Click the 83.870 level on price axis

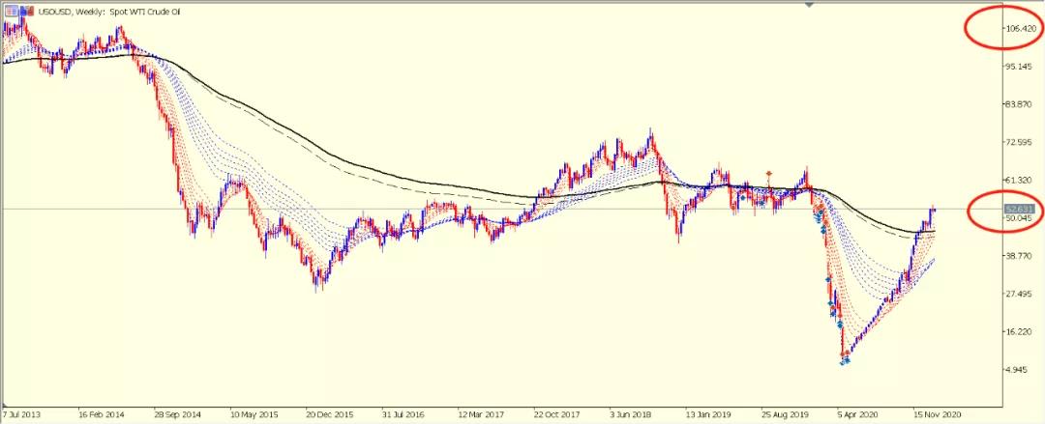1021,104
